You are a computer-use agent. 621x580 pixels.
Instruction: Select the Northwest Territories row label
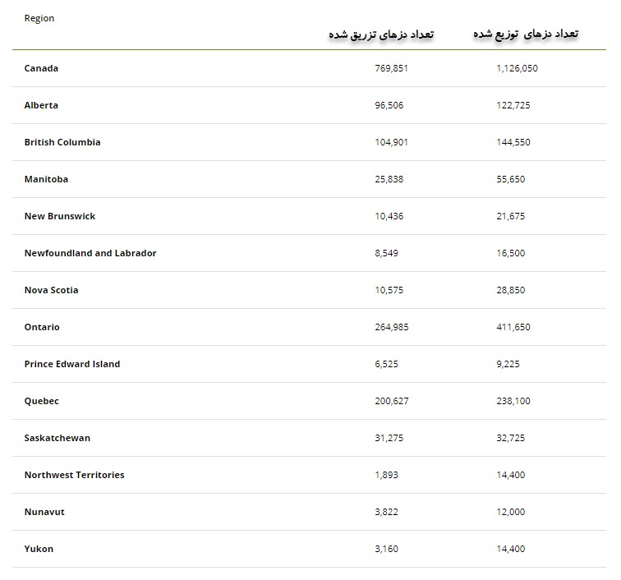click(x=75, y=475)
